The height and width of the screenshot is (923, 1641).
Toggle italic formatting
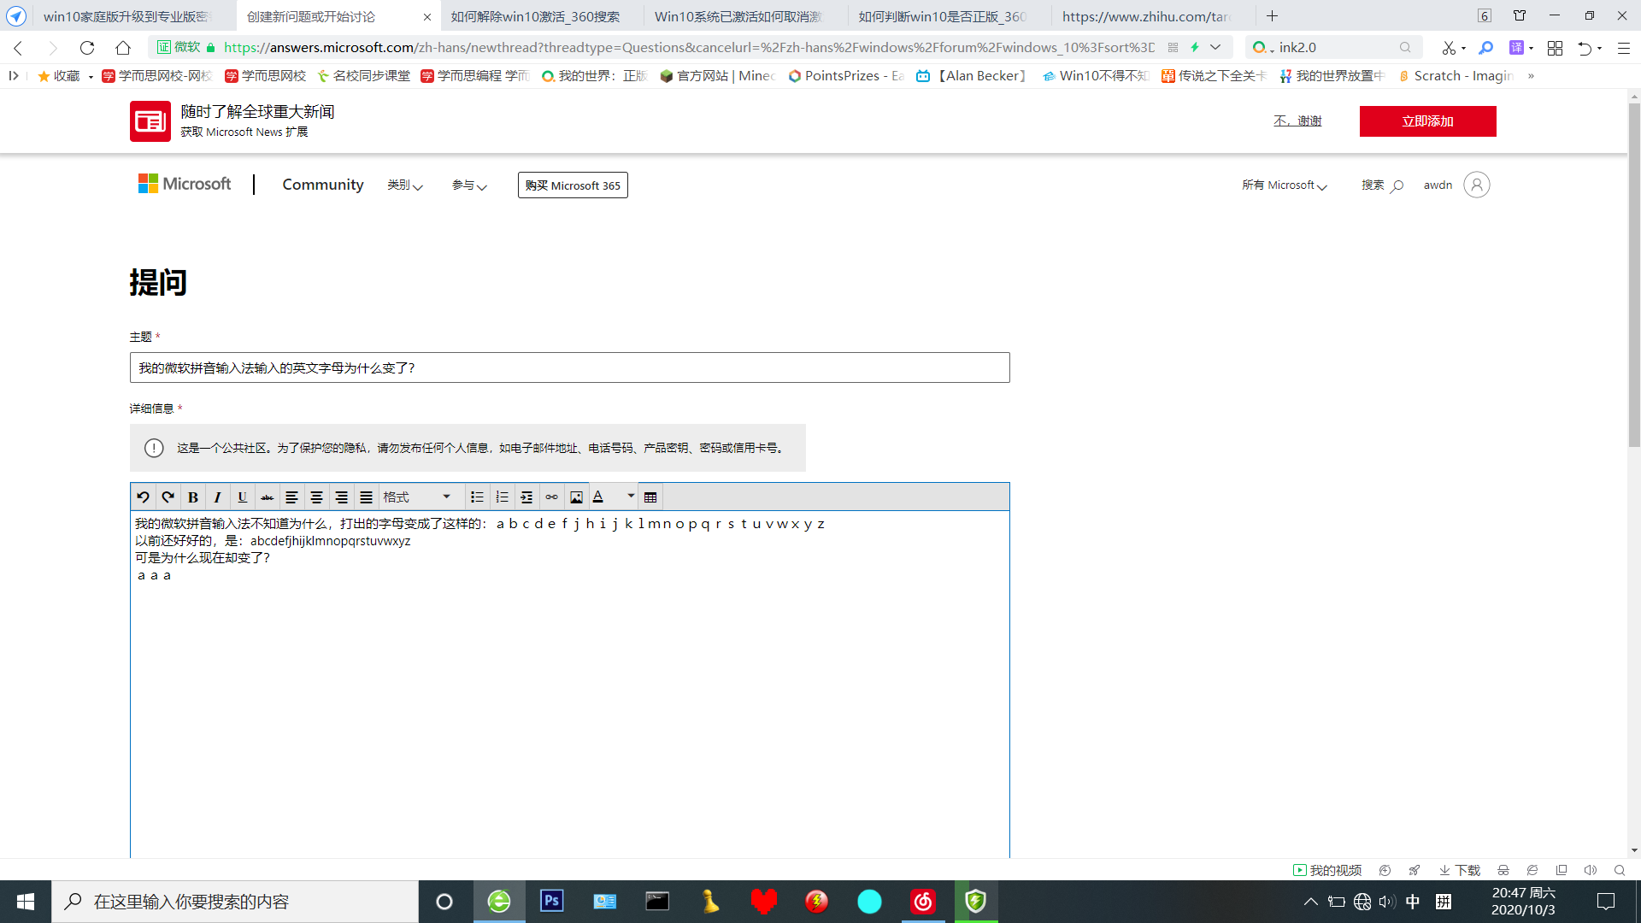pyautogui.click(x=217, y=497)
